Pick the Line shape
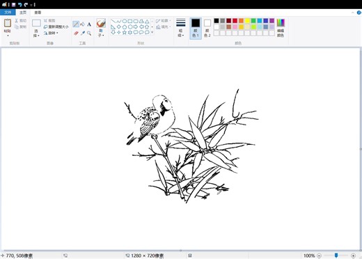 point(113,22)
